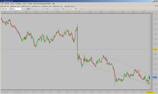
Task: Click the blue globe toolbar icon
Action: tap(49, 9)
